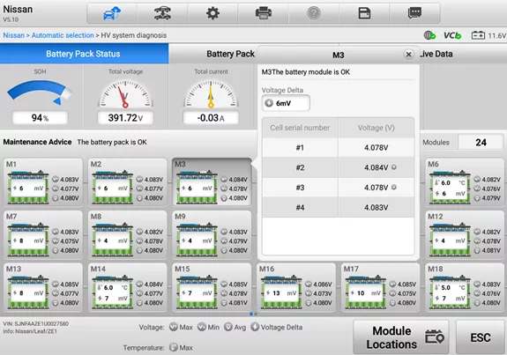Select the M16 battery module card

(x=296, y=287)
